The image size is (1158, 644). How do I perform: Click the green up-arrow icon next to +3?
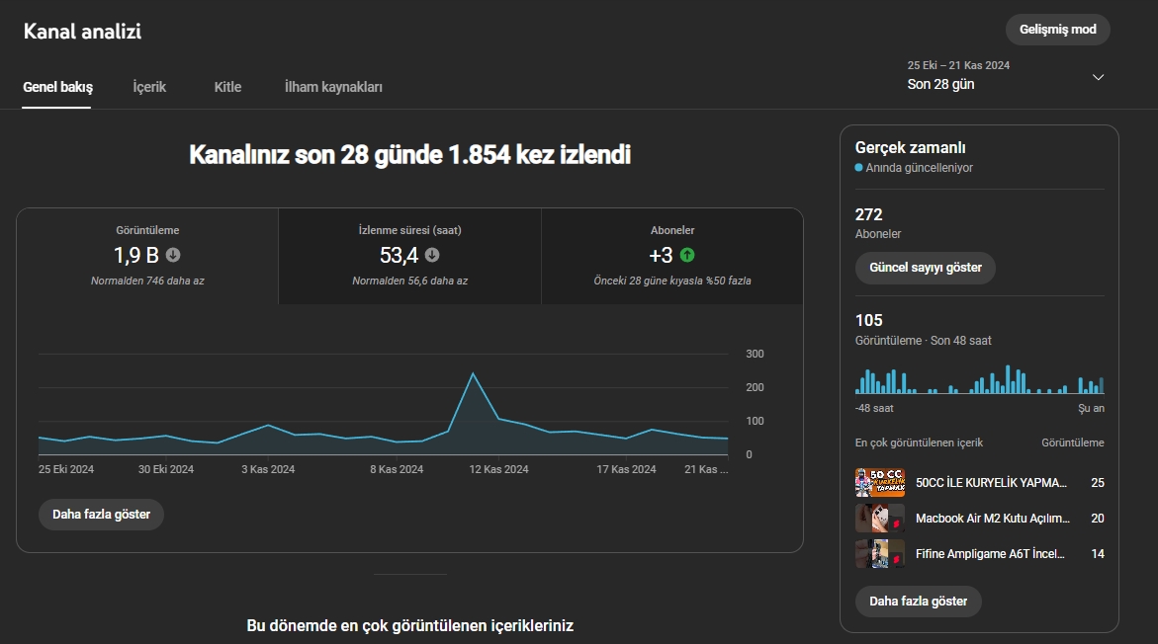(687, 255)
